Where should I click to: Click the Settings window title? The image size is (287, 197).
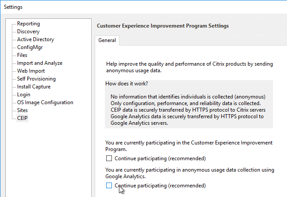click(x=13, y=7)
